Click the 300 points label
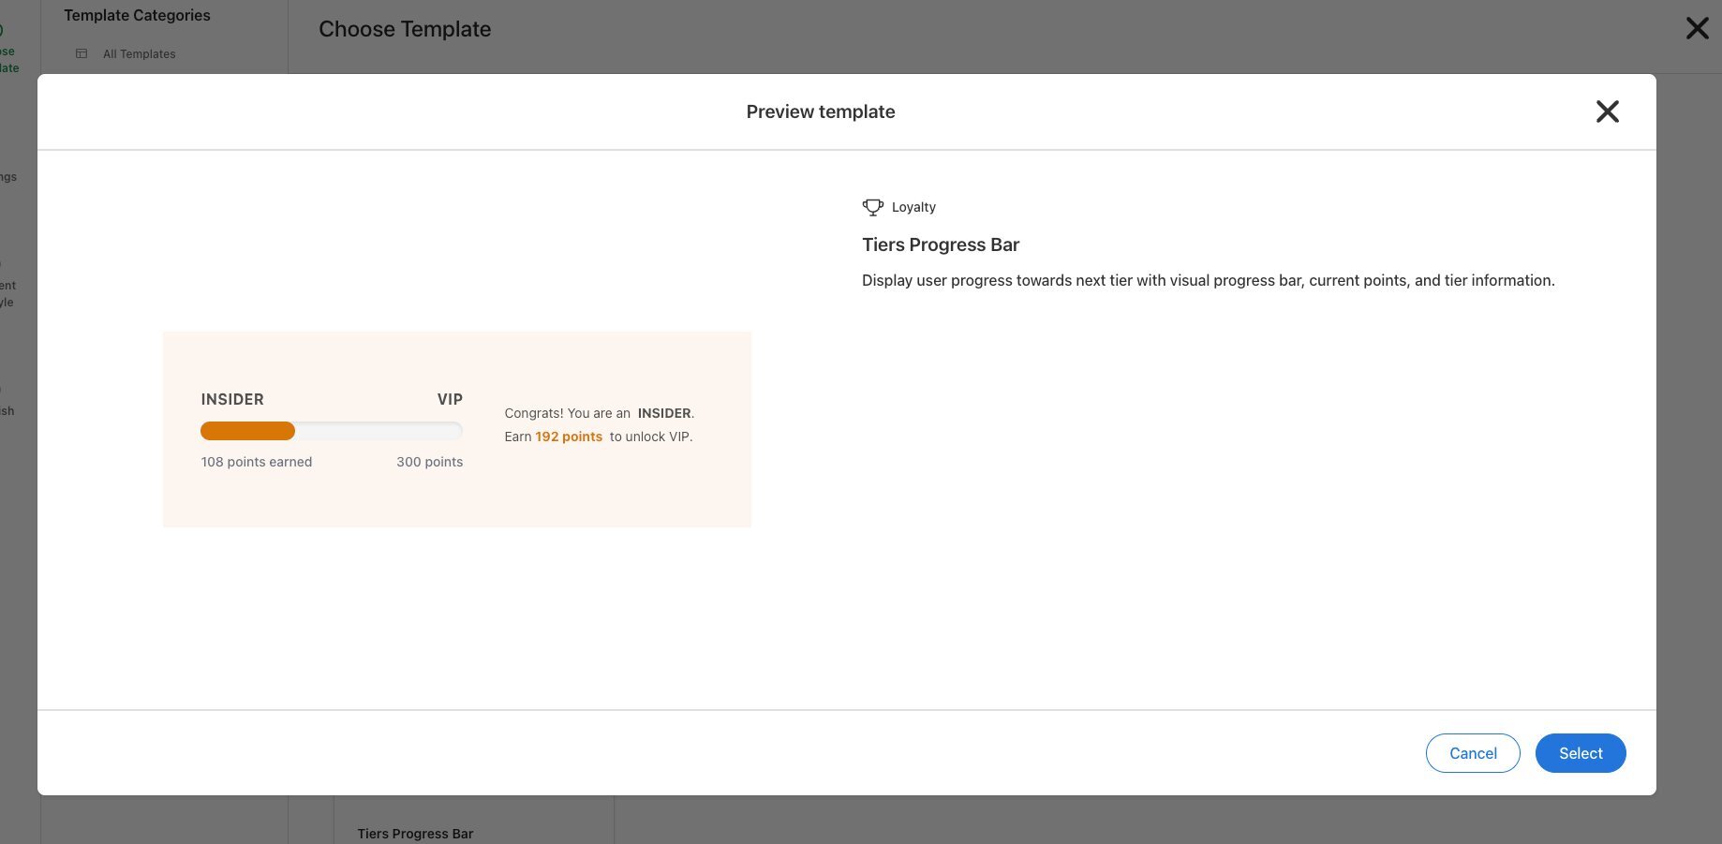 (x=429, y=462)
